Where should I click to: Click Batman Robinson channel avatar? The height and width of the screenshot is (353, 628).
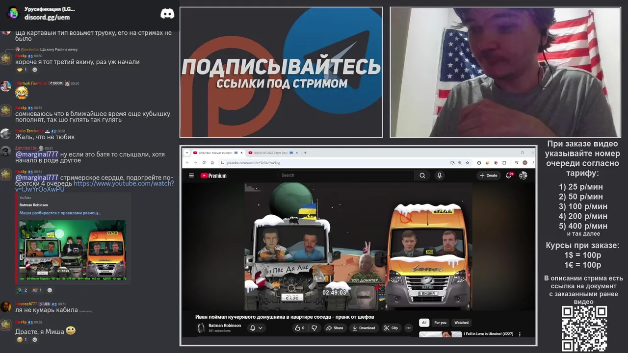[x=201, y=328]
